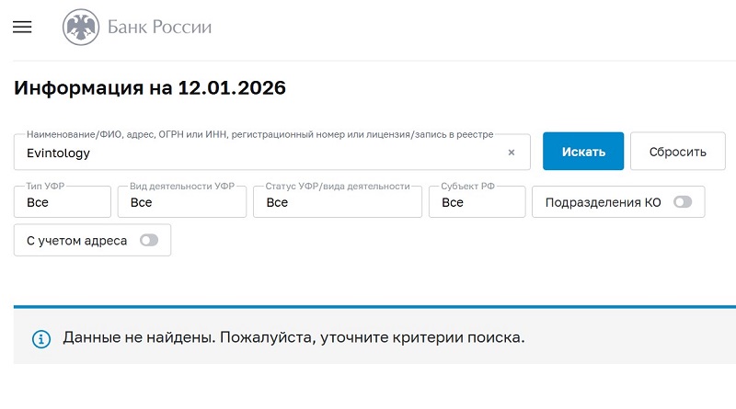Click the info icon in the notice

41,338
